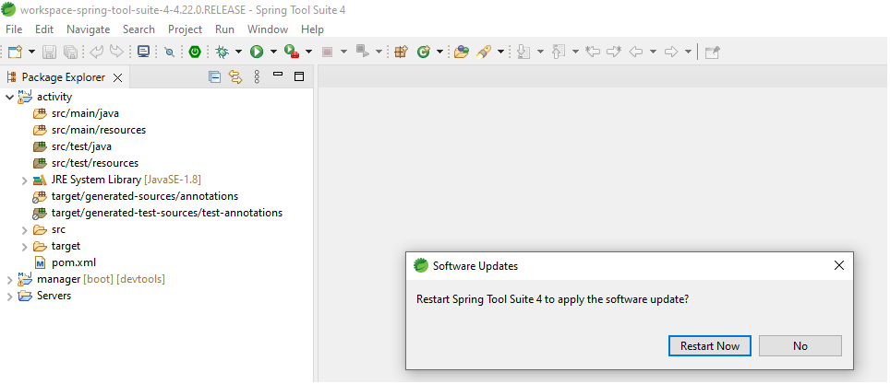The width and height of the screenshot is (890, 384).
Task: Collapse the activity project node
Action: 9,97
